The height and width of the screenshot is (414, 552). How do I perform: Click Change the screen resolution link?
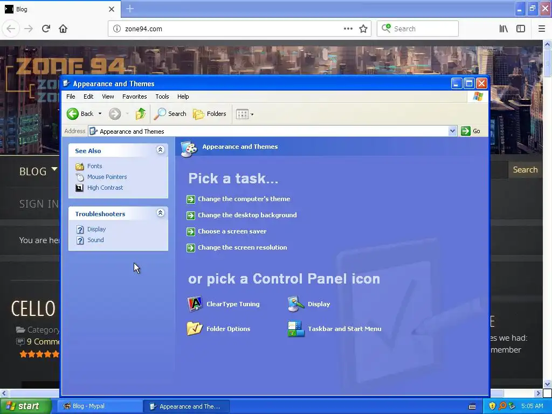242,247
